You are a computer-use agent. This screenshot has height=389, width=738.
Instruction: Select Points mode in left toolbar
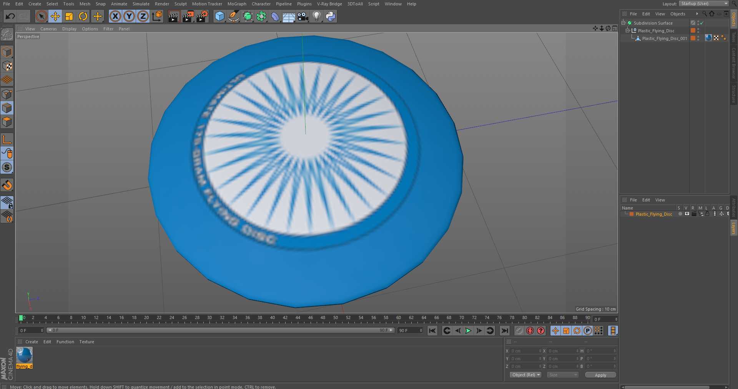pos(7,94)
